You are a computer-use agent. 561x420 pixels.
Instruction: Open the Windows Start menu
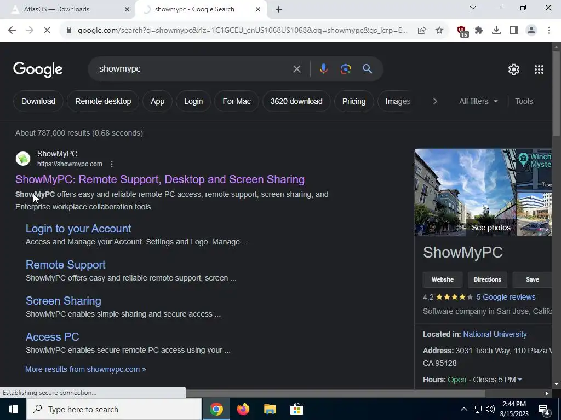click(x=13, y=409)
